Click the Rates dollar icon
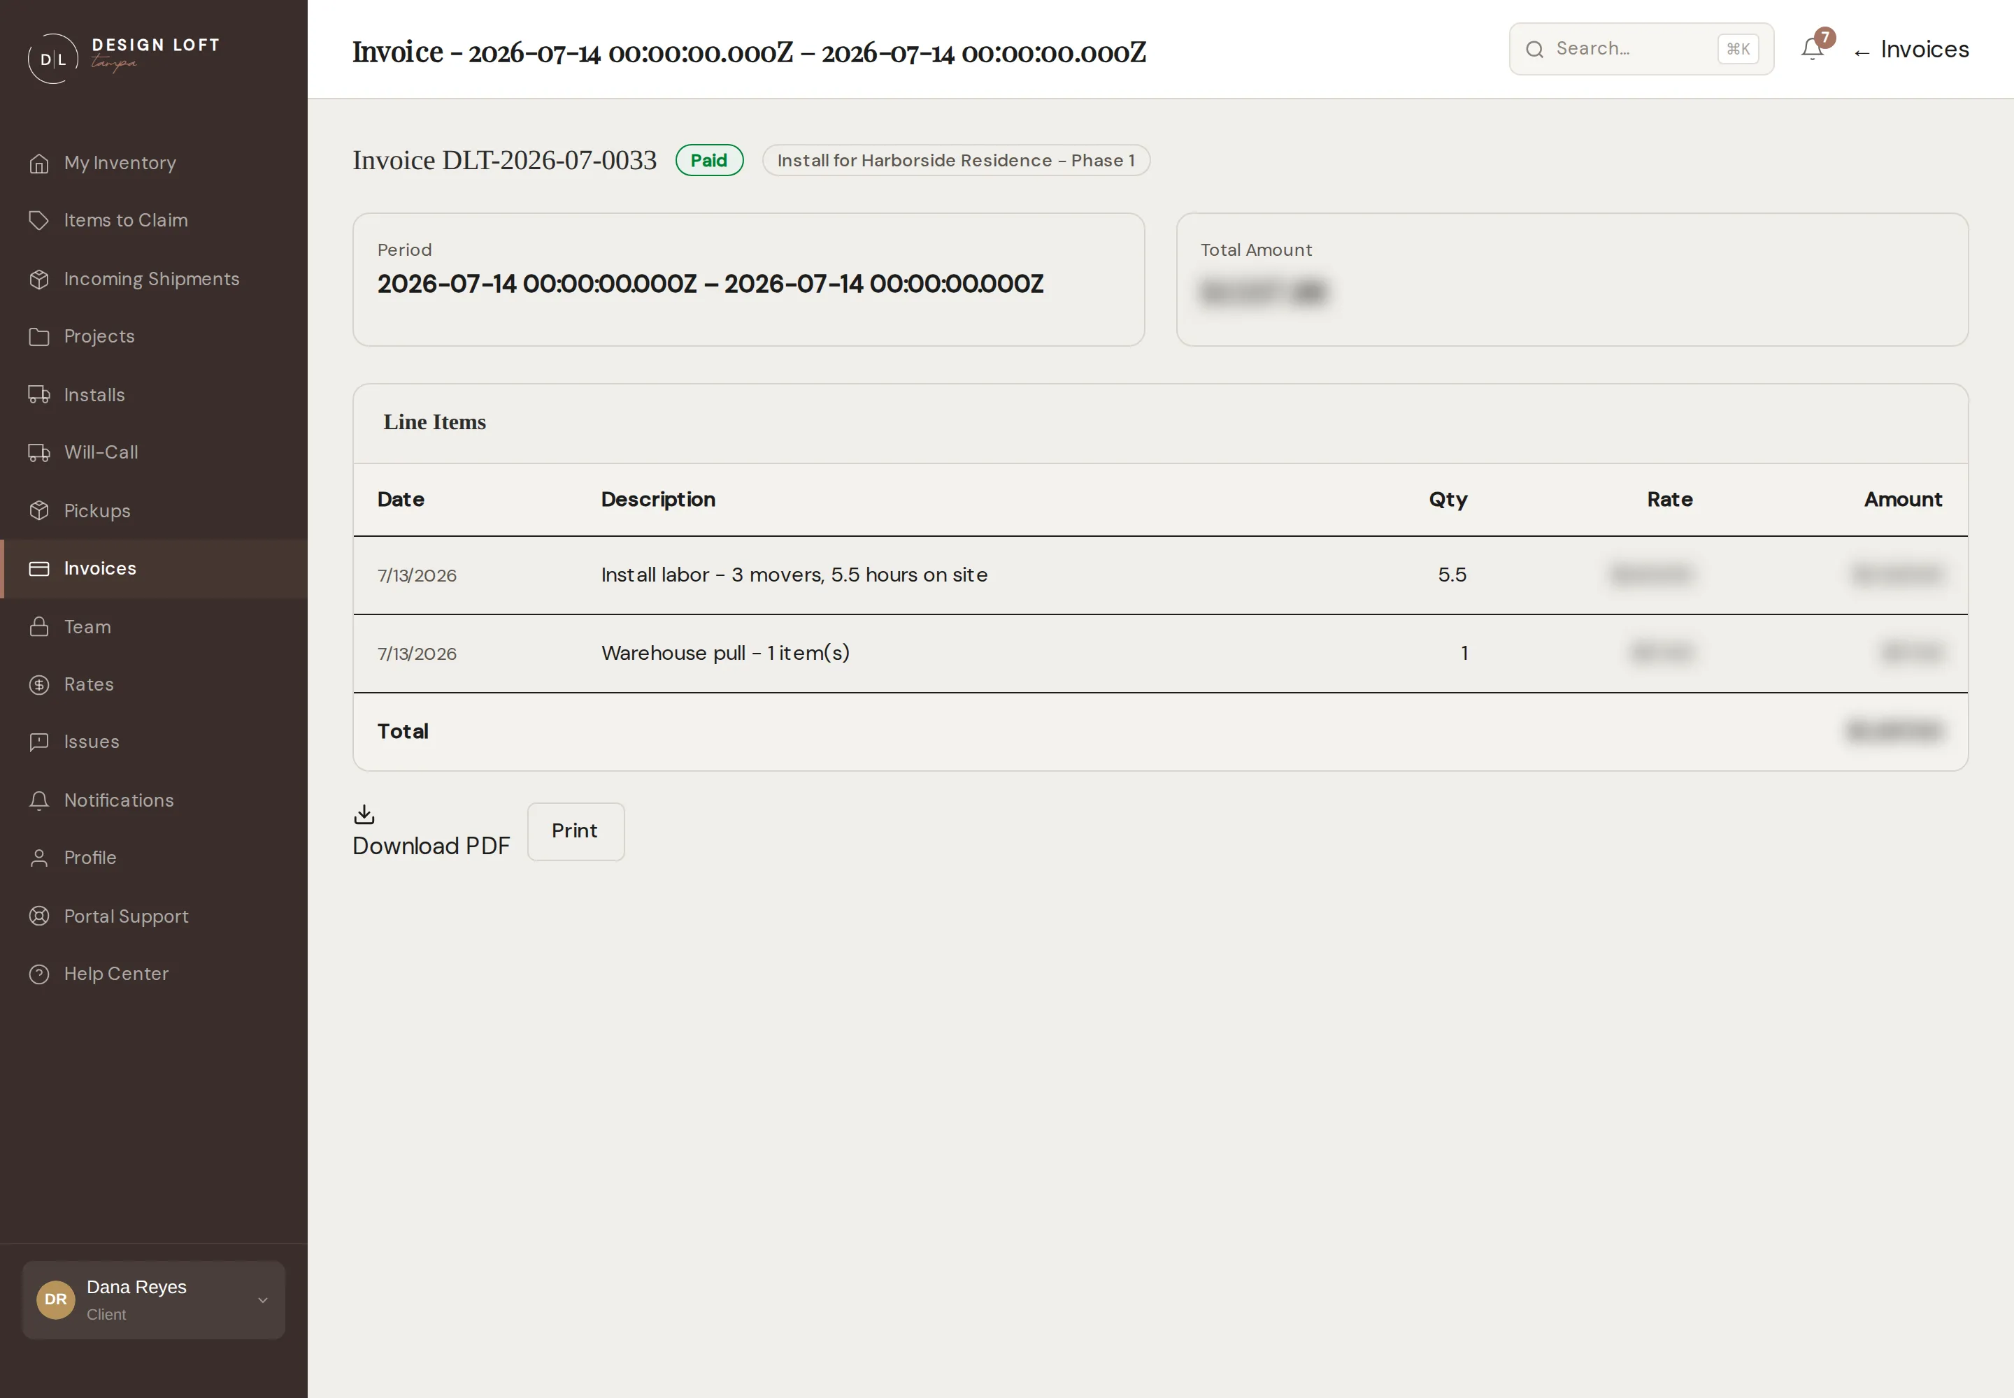This screenshot has height=1398, width=2014. [38, 685]
